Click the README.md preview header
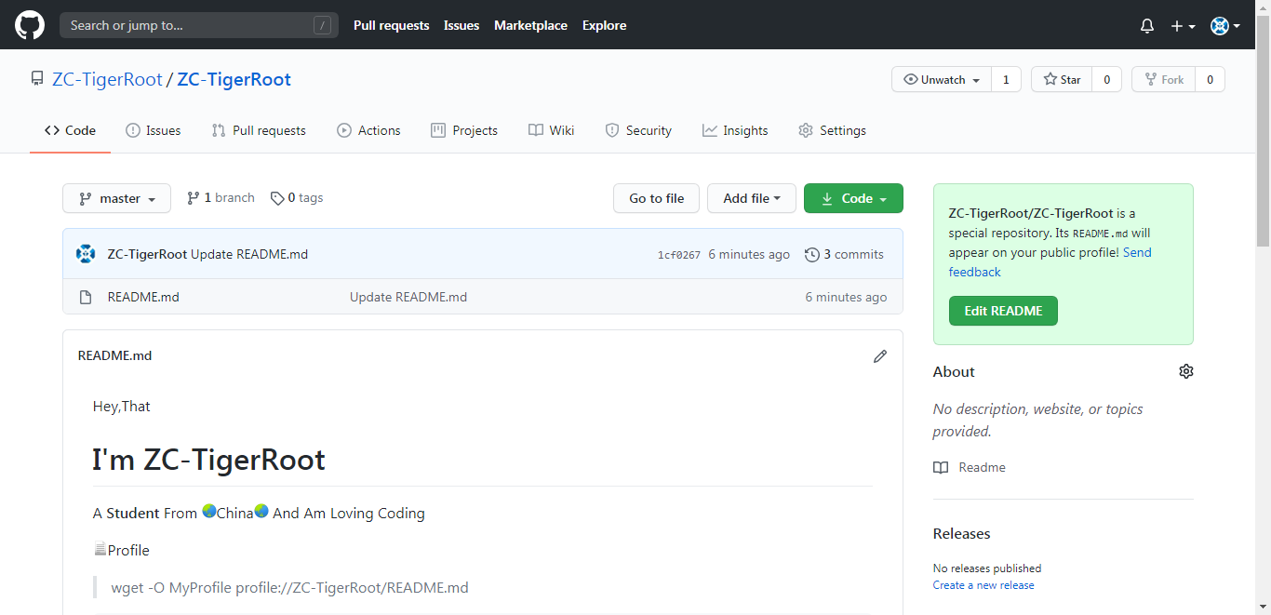This screenshot has height=615, width=1271. click(114, 355)
